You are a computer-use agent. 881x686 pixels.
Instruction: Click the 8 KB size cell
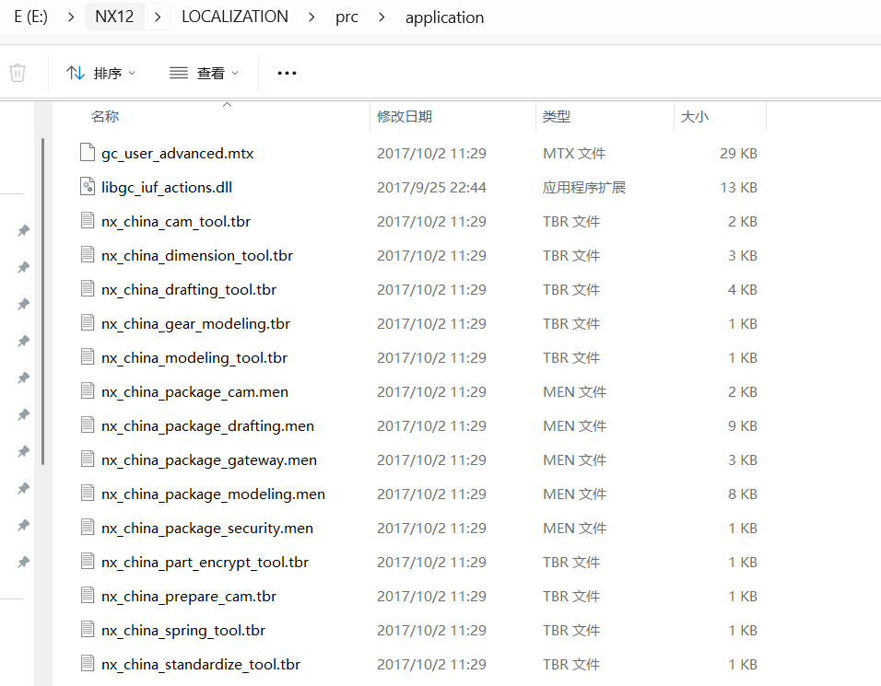tap(742, 494)
